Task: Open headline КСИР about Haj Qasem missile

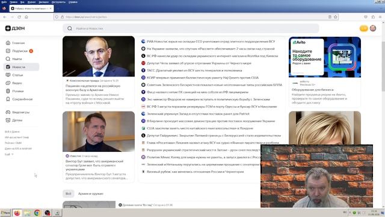Action: pyautogui.click(x=203, y=78)
